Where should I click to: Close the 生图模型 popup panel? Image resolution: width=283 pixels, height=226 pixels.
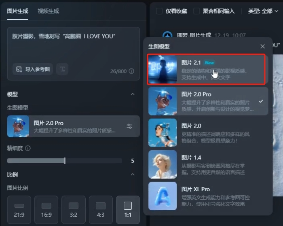[x=263, y=47]
